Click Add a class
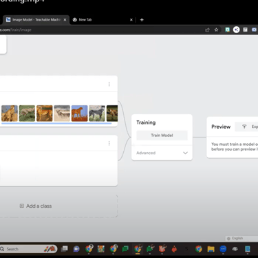This screenshot has height=258, width=258. click(x=36, y=206)
